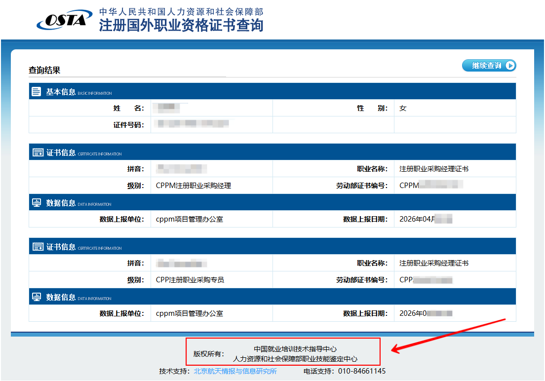Click the second 证书信息 section certificate icon
545x381 pixels.
38,246
